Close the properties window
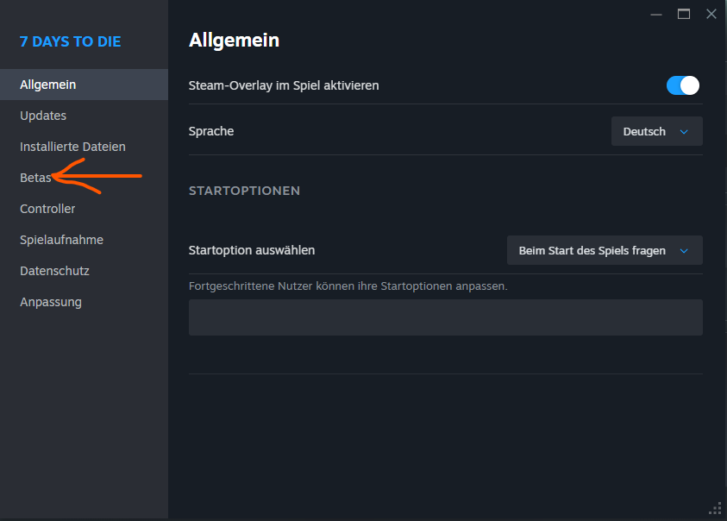Screen dimensions: 727x521 pos(711,14)
